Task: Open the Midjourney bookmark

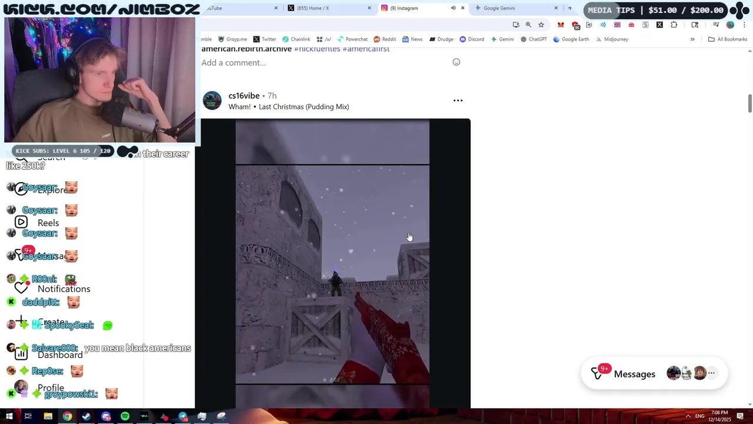Action: tap(611, 39)
